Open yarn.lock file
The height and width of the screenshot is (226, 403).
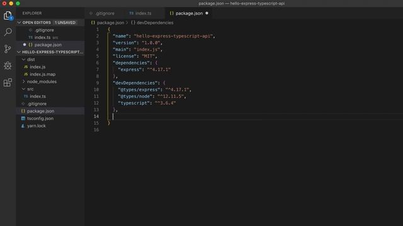(50, 126)
